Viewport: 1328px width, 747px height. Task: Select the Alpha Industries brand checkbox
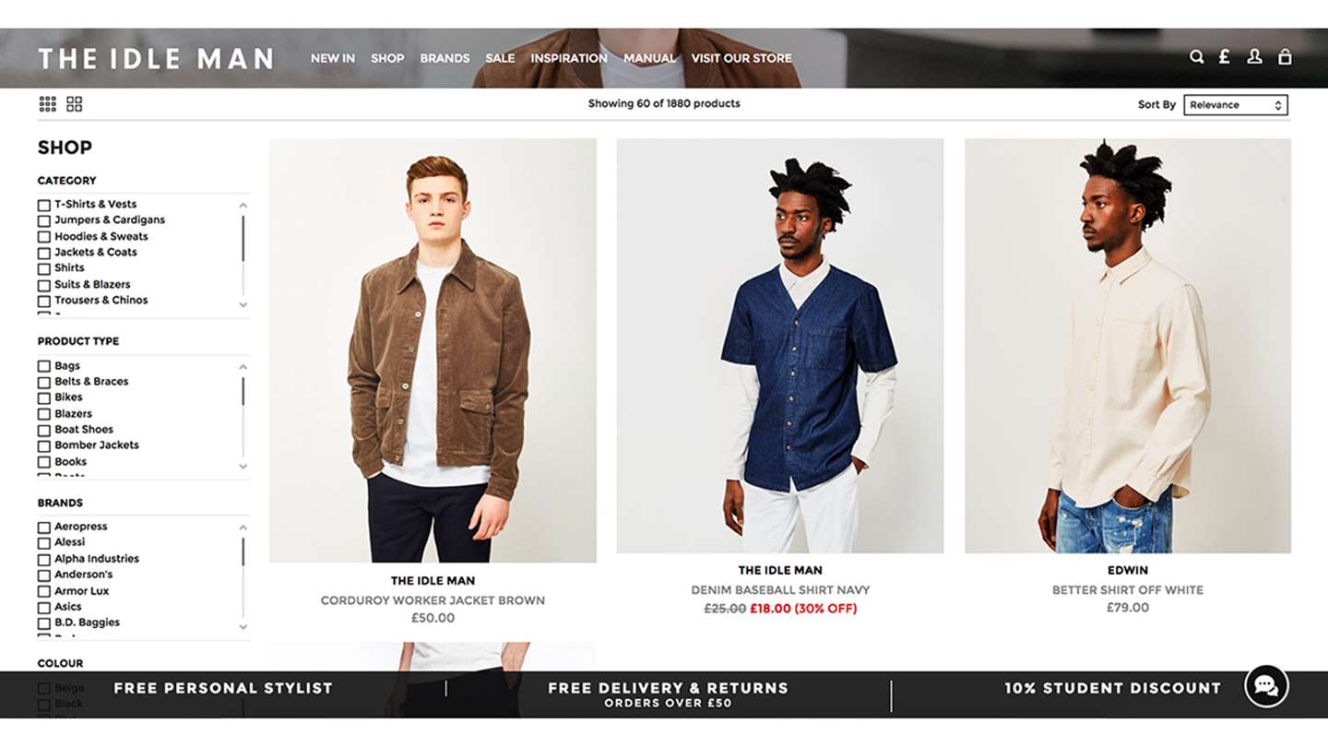(43, 559)
